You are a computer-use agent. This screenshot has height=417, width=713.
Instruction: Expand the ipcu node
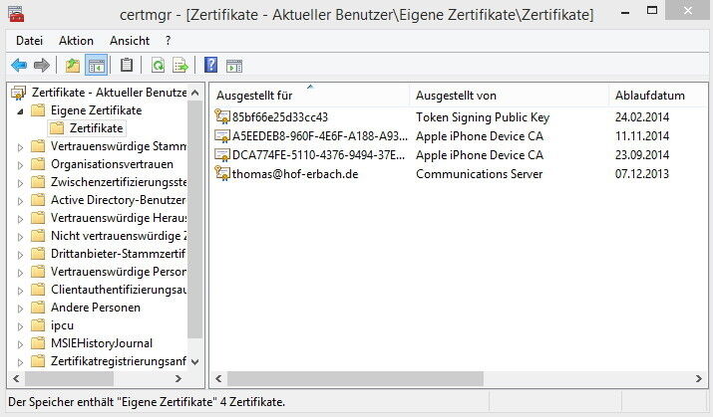20,326
